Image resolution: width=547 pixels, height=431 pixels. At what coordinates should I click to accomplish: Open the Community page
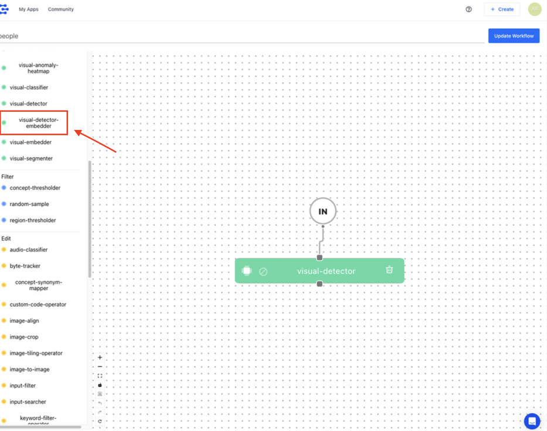click(x=60, y=9)
